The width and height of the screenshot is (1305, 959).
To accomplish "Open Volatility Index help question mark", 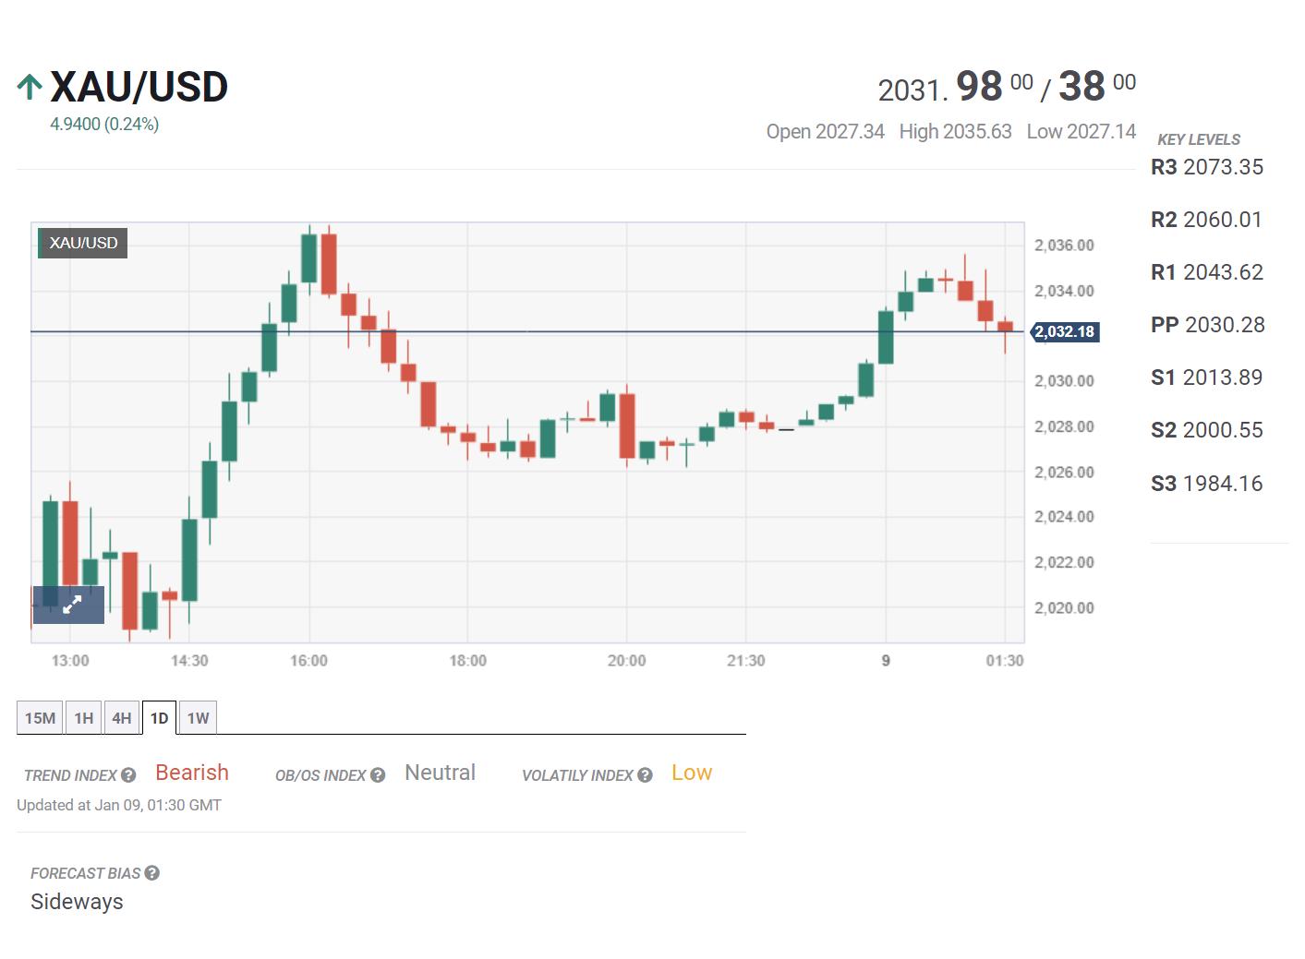I will coord(645,775).
